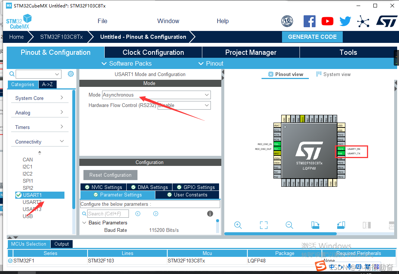Click STM32F103C8Tx breadcrumb

61,37
